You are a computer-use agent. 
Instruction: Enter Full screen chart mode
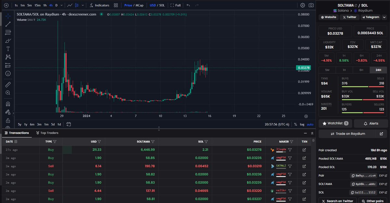click(176, 5)
